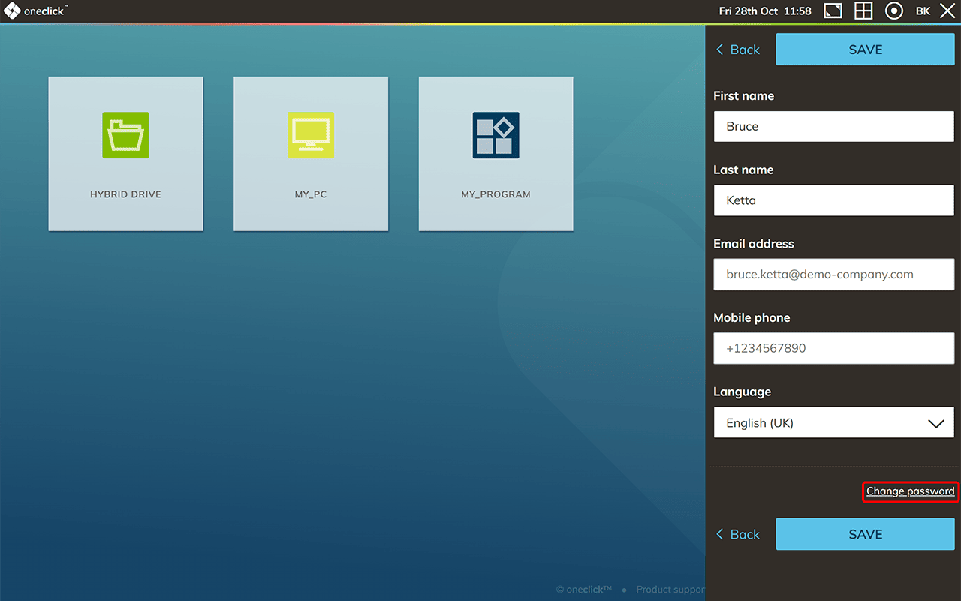Focus the Mobile phone input field
Screen dimensions: 961x601
point(833,349)
